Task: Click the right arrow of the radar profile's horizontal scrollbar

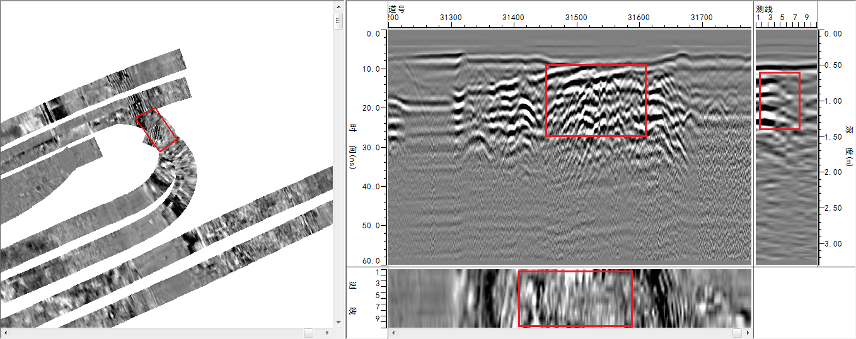Action: [747, 332]
